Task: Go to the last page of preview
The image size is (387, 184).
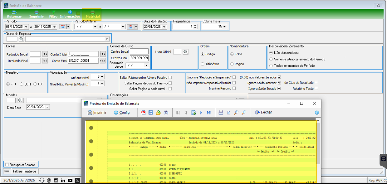Action: (x=208, y=113)
